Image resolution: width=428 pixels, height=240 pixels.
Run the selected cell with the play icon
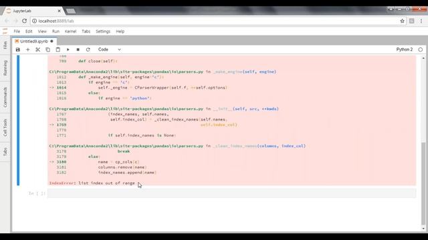point(68,49)
